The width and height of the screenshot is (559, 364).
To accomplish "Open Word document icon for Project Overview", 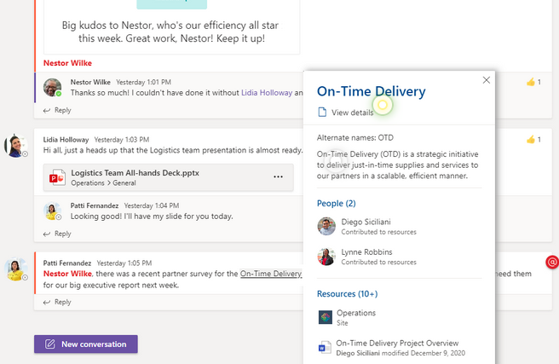I will (x=325, y=347).
